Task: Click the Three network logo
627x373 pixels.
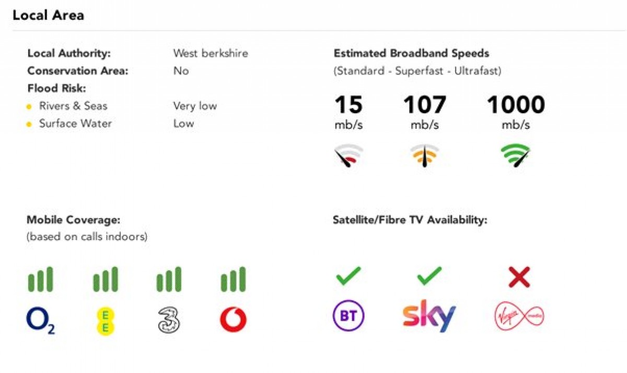Action: [x=169, y=320]
